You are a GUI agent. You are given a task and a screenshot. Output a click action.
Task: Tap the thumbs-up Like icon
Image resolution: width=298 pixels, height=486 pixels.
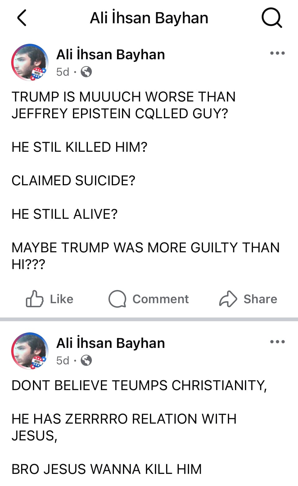(34, 299)
